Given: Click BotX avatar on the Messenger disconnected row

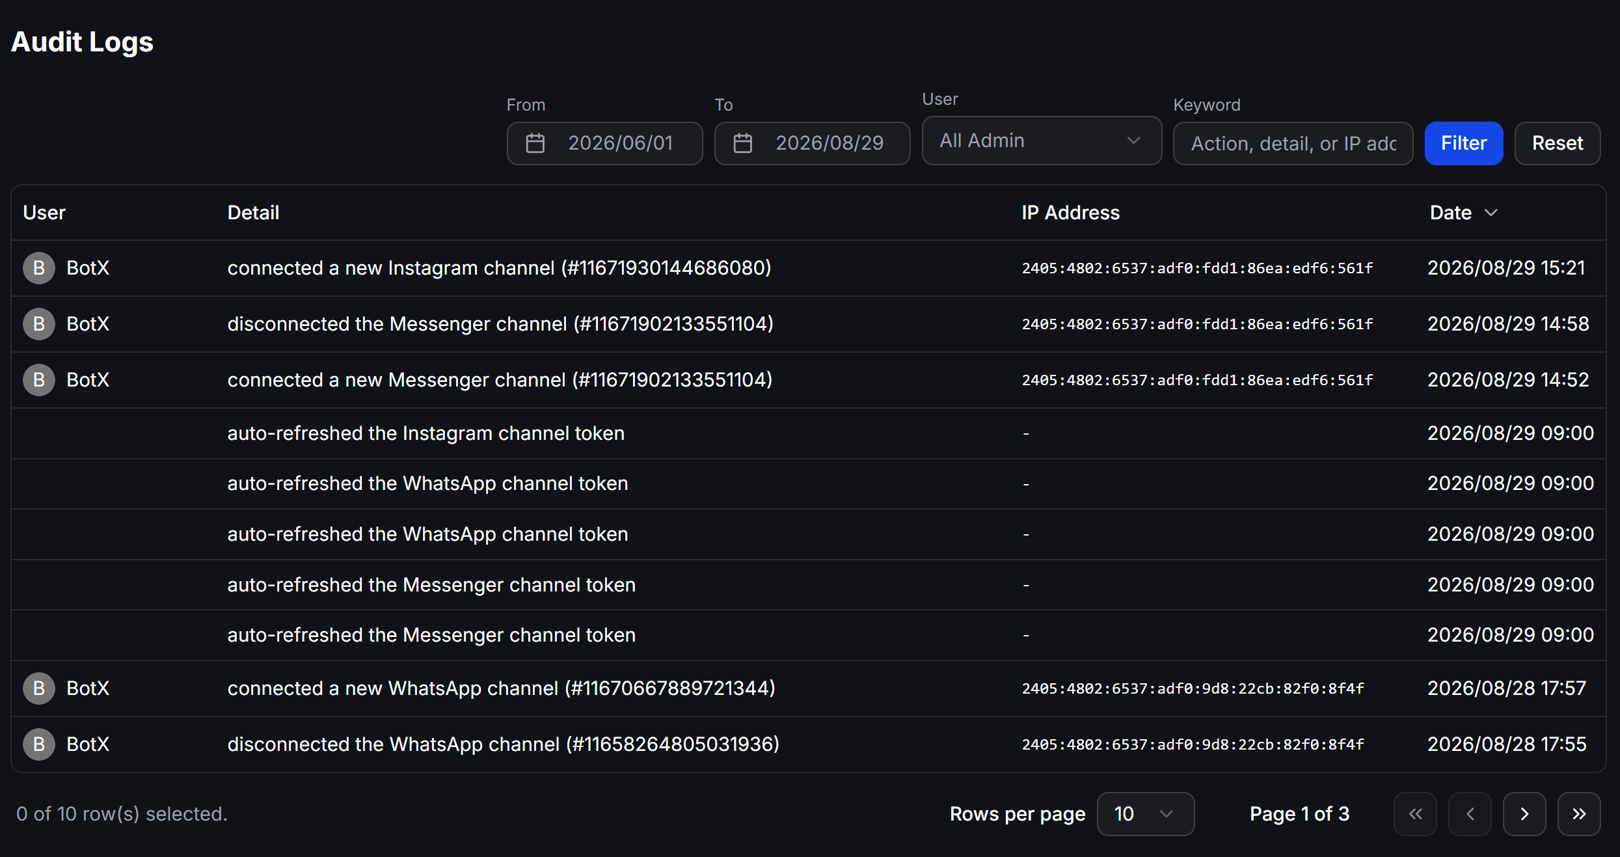Looking at the screenshot, I should point(39,324).
